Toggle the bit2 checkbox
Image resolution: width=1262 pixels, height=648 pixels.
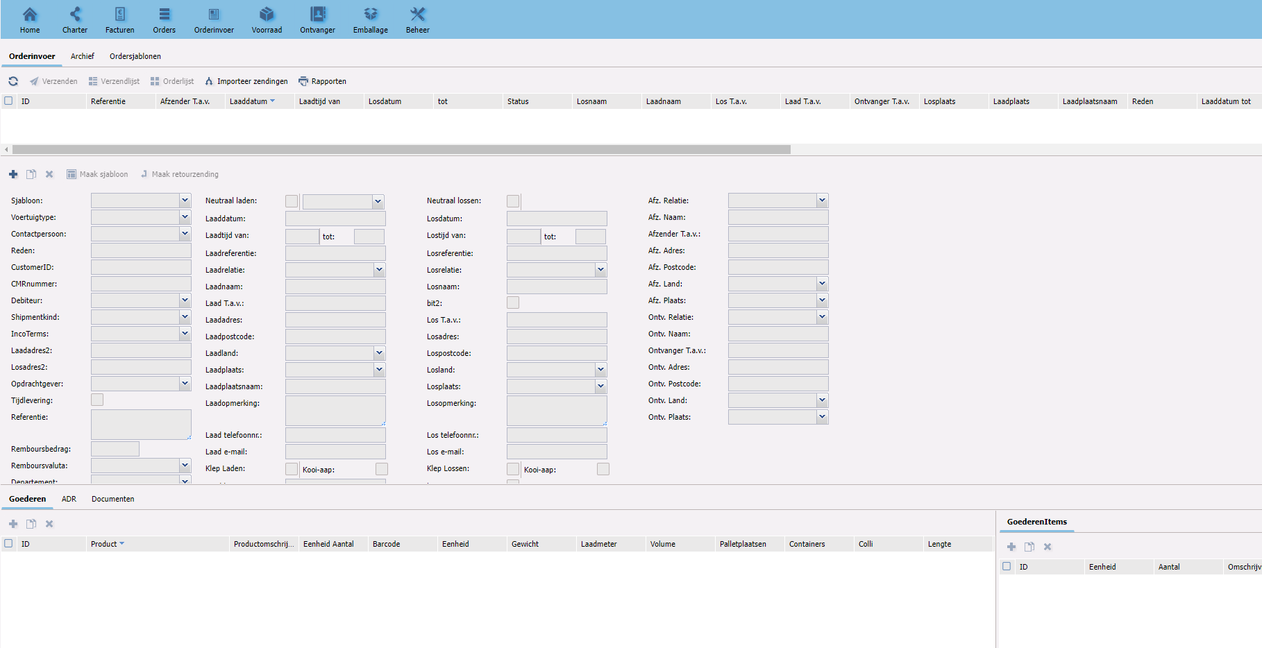513,302
